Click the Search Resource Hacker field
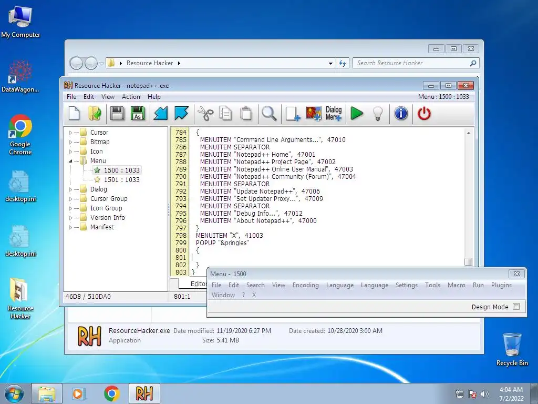 coord(416,63)
